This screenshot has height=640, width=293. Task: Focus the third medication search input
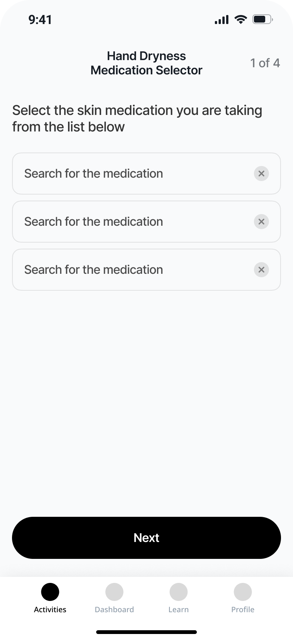131,270
